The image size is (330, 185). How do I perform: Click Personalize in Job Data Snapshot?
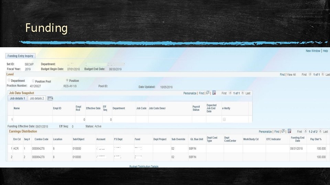coord(190,93)
